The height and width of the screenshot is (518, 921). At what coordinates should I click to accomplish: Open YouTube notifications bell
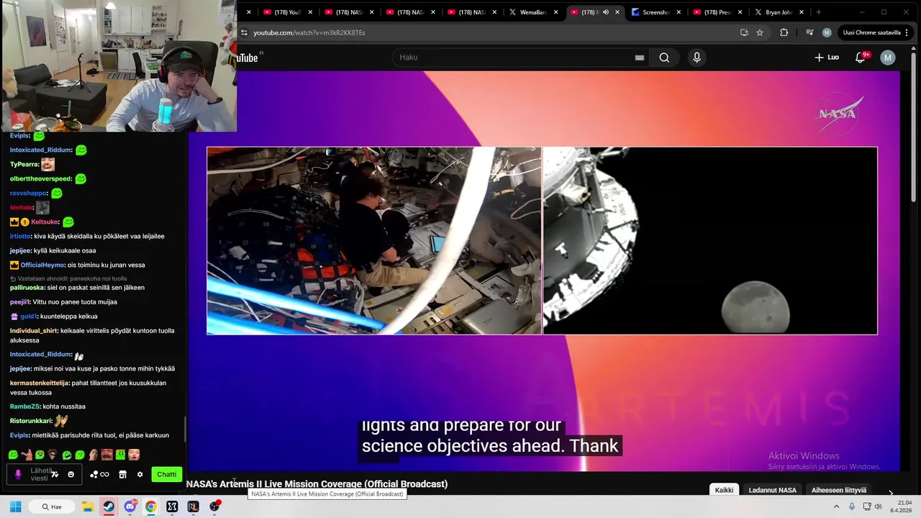[x=861, y=58]
